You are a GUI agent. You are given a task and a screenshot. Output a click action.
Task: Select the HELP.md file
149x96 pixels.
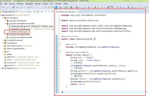pos(10,57)
